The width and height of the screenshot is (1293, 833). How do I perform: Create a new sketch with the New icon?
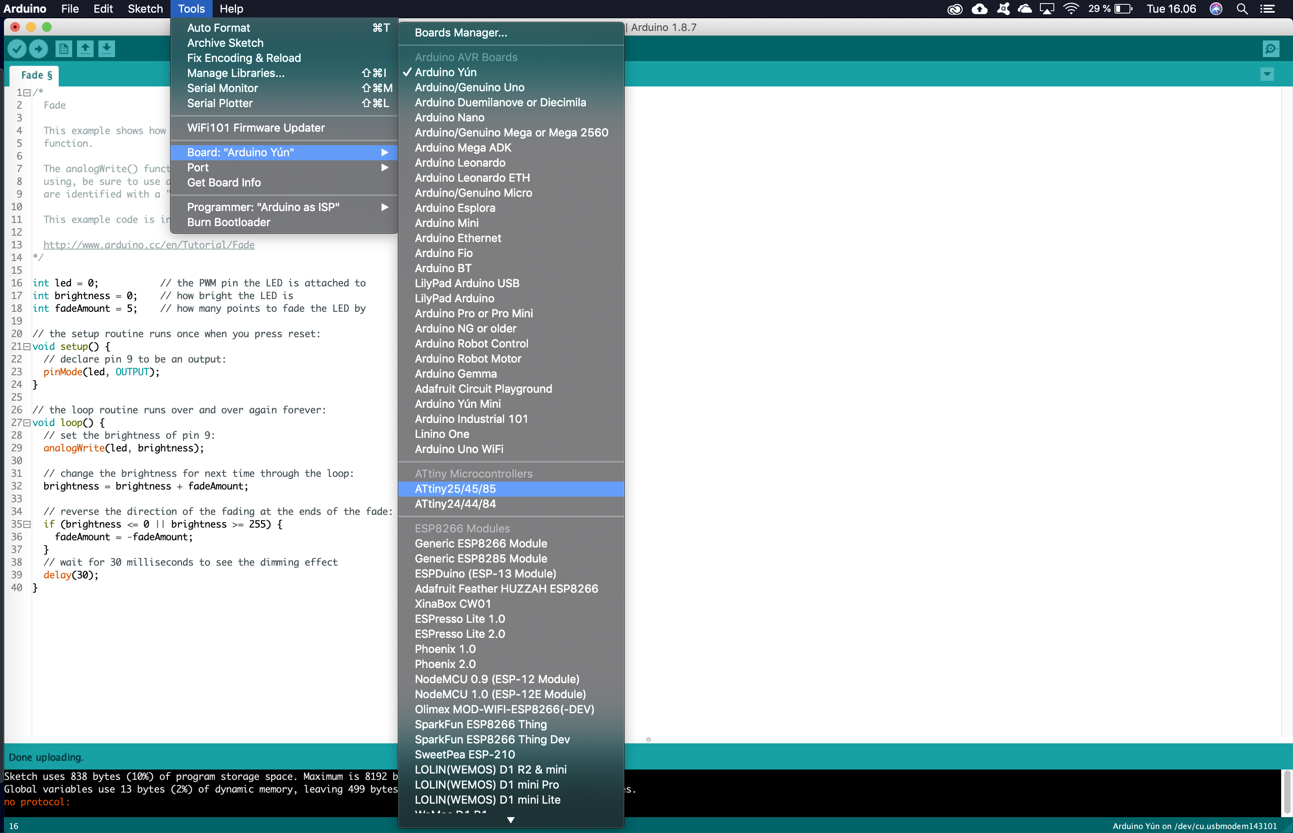coord(63,49)
